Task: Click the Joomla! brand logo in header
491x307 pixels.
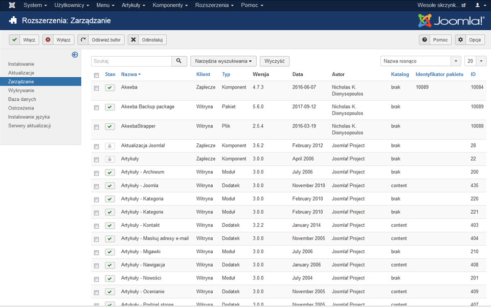Action: click(x=451, y=20)
